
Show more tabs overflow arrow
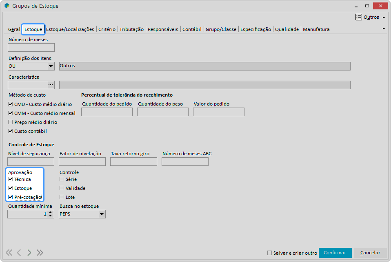tap(384, 29)
